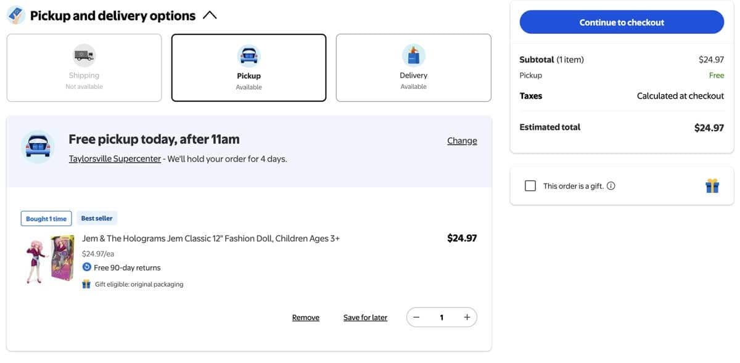Open the Jem doll product thumbnail
The image size is (740, 363).
(49, 259)
